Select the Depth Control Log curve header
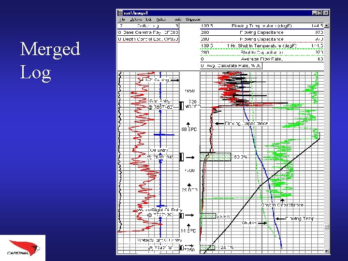348x261 pixels. 148,39
